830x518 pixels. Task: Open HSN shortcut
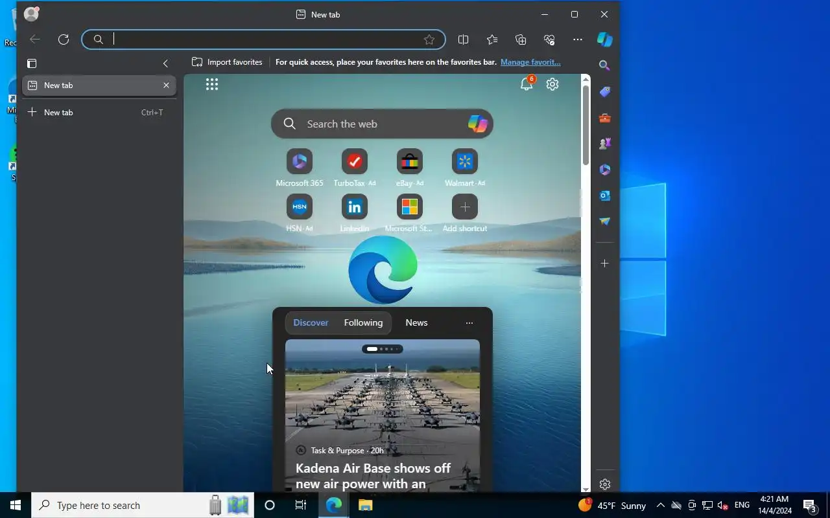(x=300, y=213)
